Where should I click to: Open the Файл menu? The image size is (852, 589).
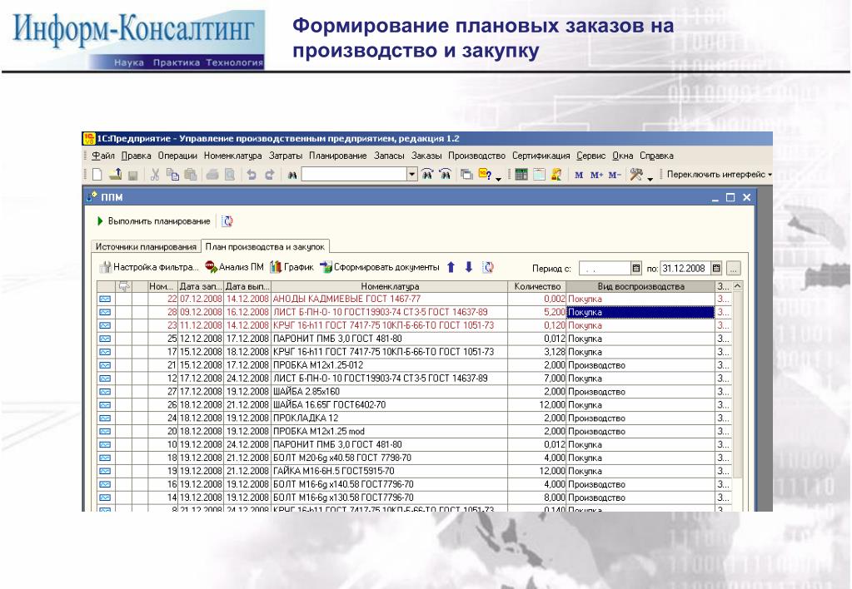(102, 156)
